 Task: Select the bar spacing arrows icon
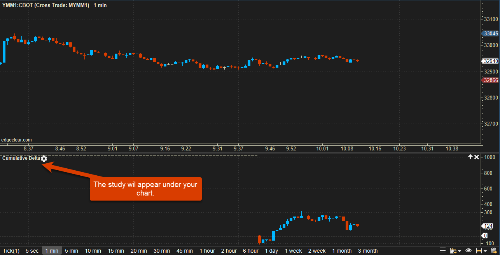click(479, 250)
